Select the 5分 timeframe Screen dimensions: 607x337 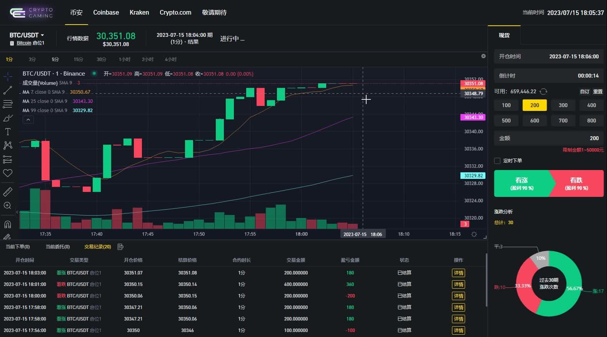55,59
